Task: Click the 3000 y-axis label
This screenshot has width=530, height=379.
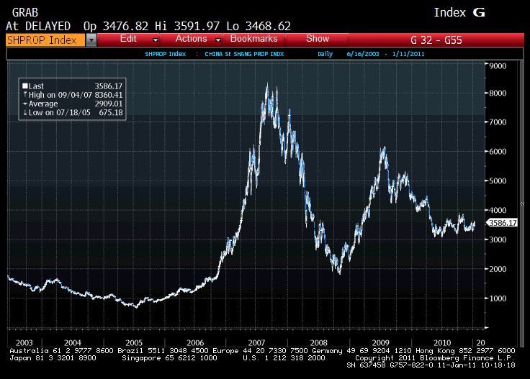Action: click(x=498, y=239)
